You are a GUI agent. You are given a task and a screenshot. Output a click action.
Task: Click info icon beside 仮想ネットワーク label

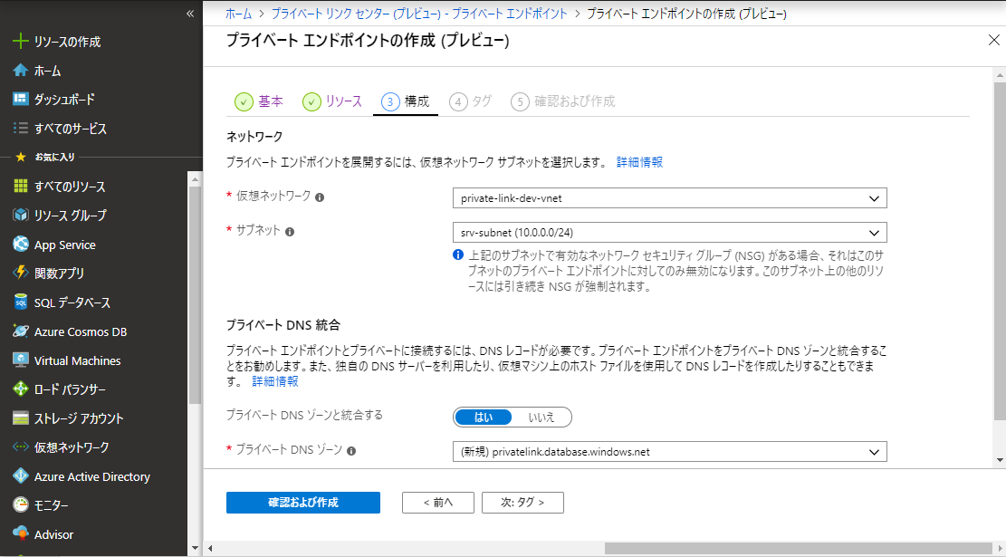pos(320,197)
